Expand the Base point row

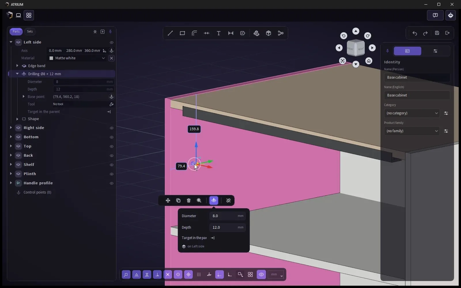point(24,96)
